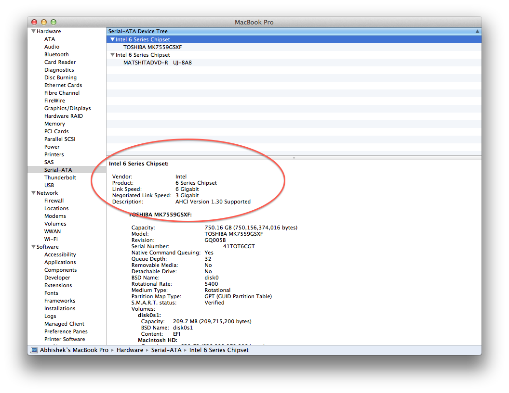The height and width of the screenshot is (393, 509).
Task: Click Hardware in the path bar
Action: 130,350
